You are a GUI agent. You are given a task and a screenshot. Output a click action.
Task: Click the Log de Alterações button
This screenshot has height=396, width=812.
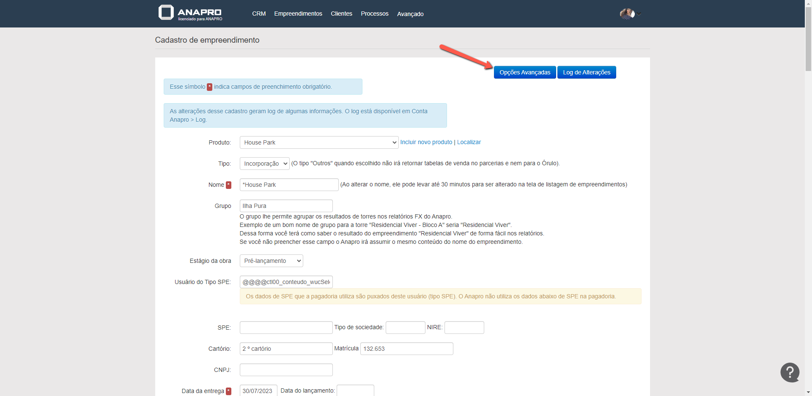pos(586,72)
